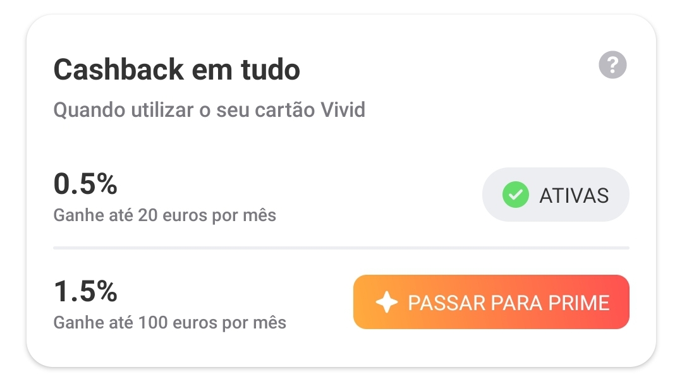The width and height of the screenshot is (682, 391).
Task: Click the divider line between cashback tiers
Action: point(341,248)
